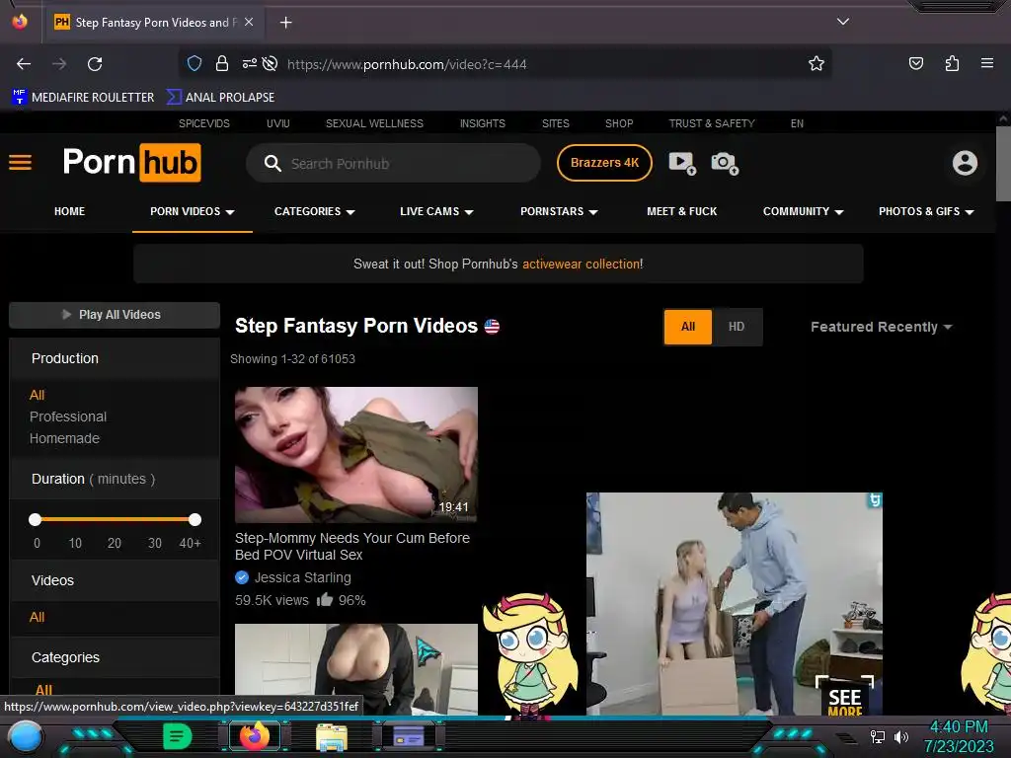The height and width of the screenshot is (758, 1011).
Task: Click the volume speaker tray icon
Action: coord(900,736)
